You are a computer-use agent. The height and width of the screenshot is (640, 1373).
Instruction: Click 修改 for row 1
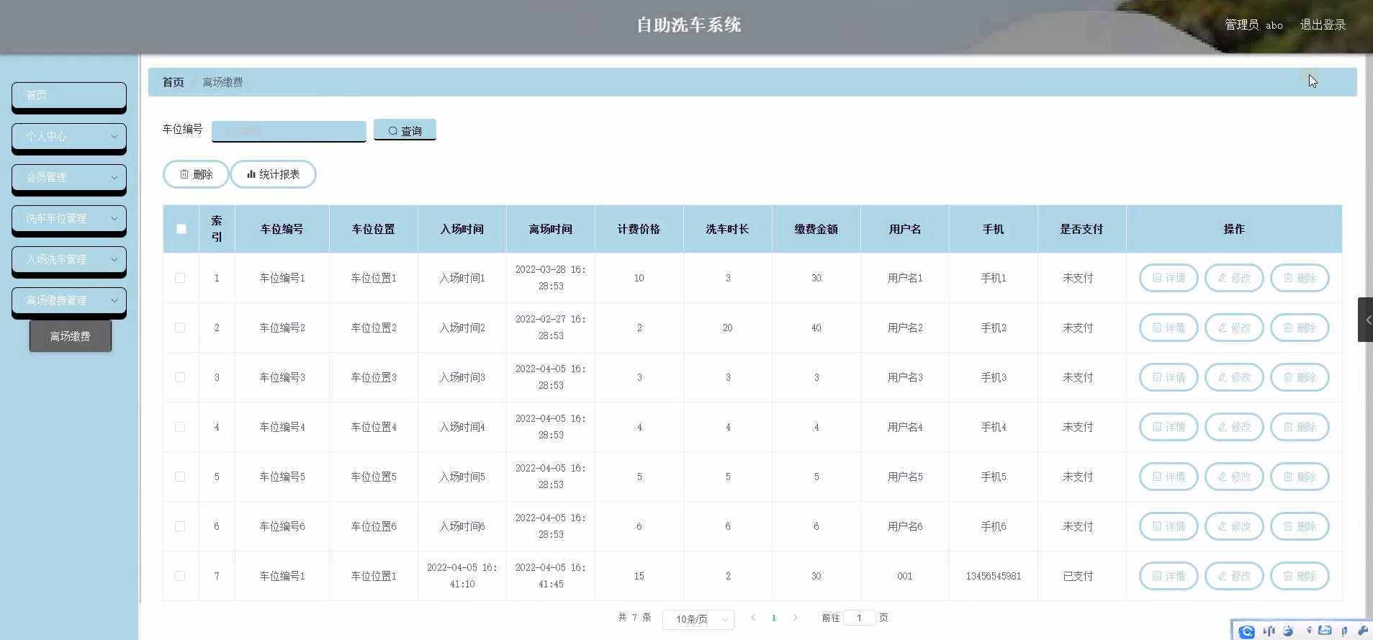1234,278
